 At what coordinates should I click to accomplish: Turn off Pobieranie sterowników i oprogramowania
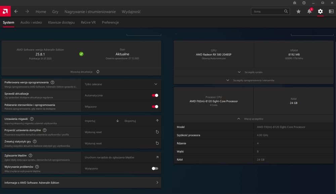pyautogui.click(x=155, y=107)
